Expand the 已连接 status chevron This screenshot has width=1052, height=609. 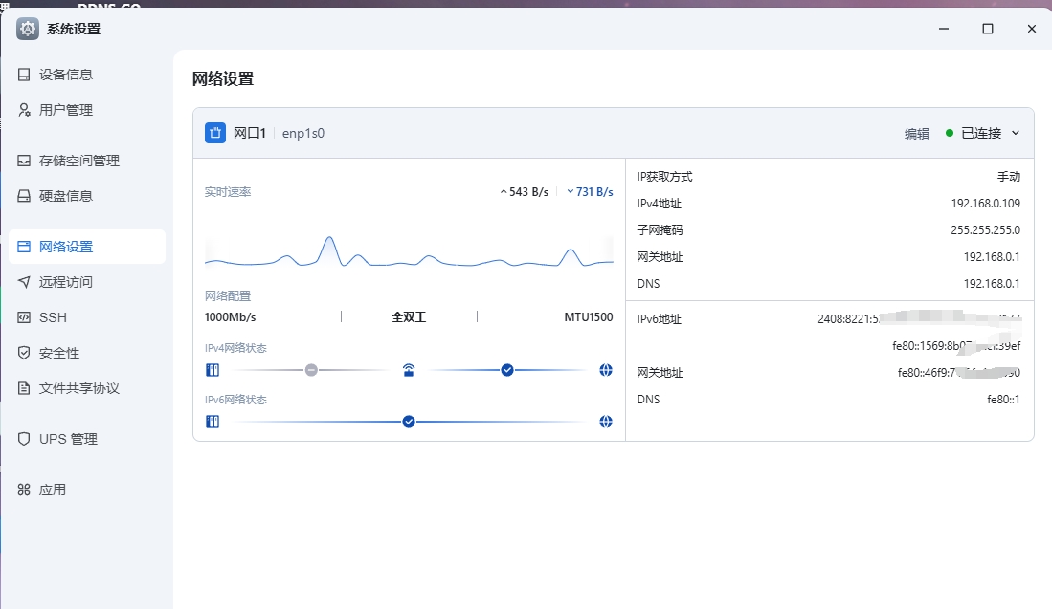point(1016,133)
